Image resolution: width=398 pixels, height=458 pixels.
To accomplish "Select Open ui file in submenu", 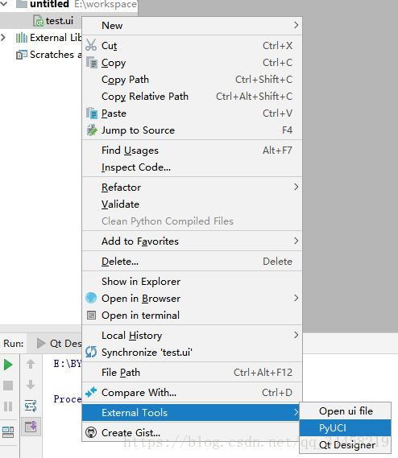I will click(x=346, y=411).
